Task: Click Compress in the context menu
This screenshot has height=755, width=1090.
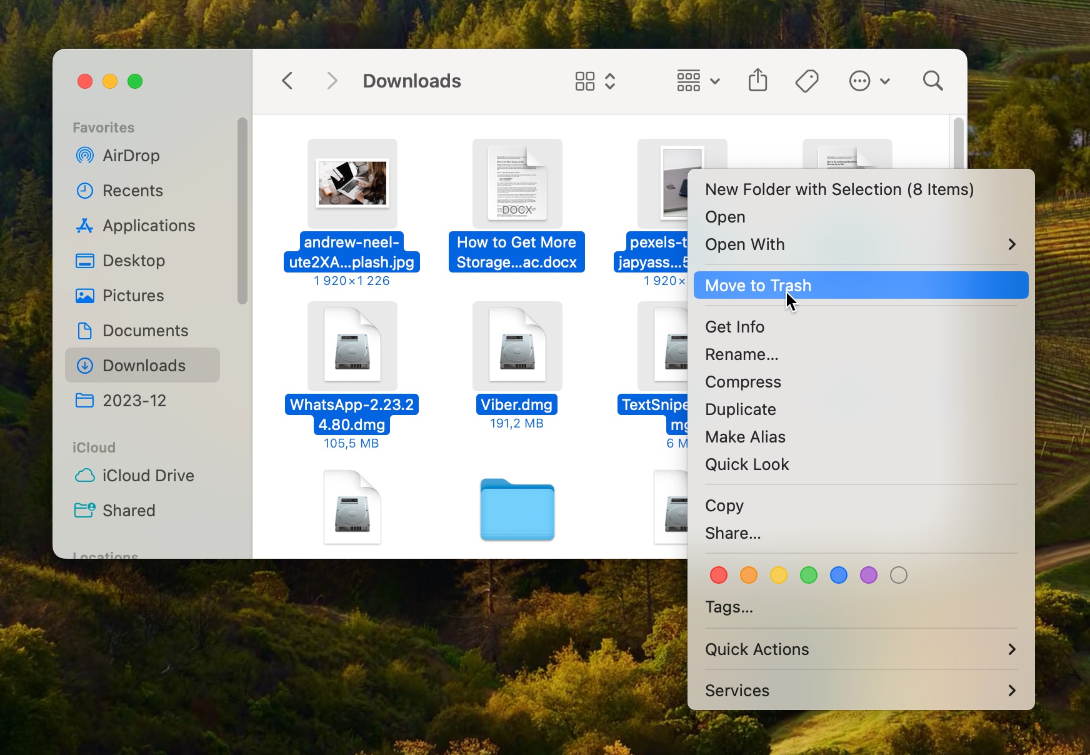Action: (x=742, y=382)
